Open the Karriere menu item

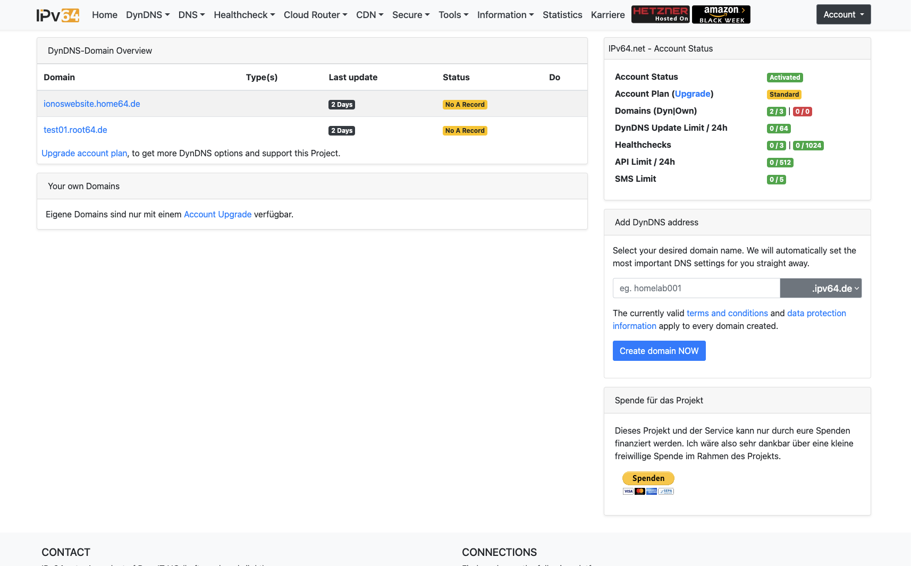coord(608,15)
